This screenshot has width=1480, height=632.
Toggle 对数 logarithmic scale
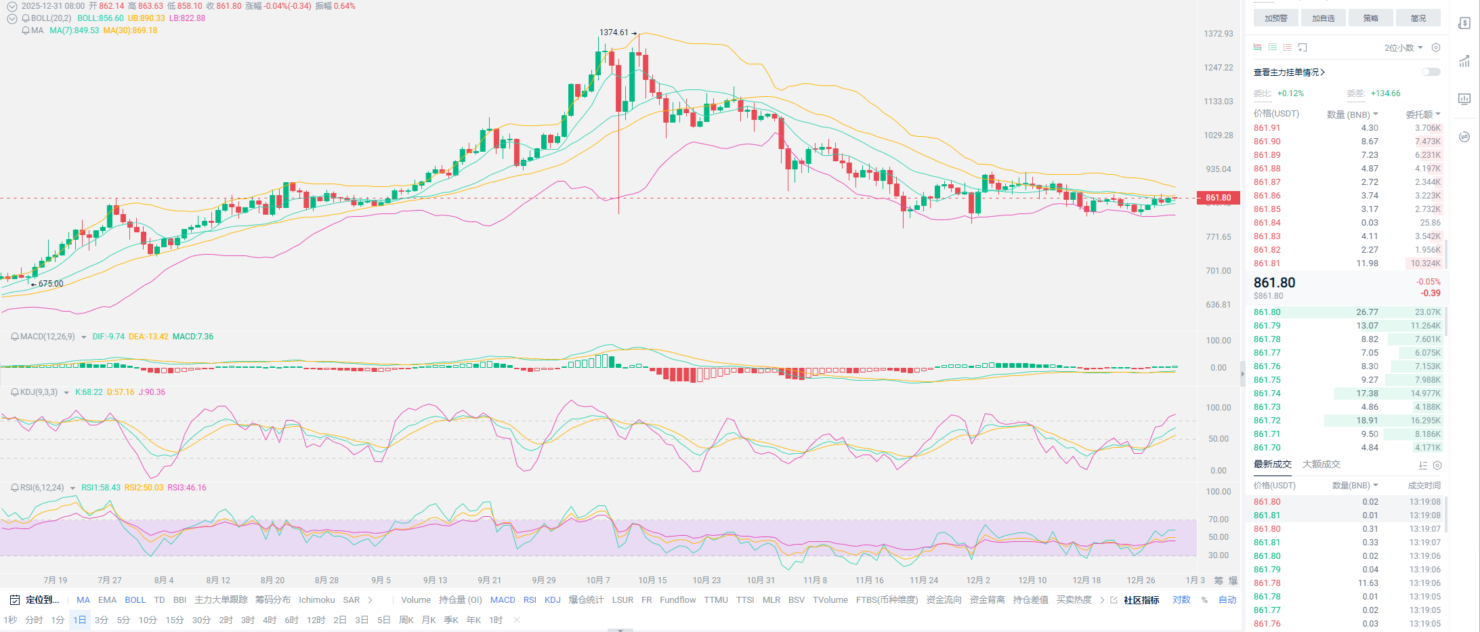tap(1181, 600)
